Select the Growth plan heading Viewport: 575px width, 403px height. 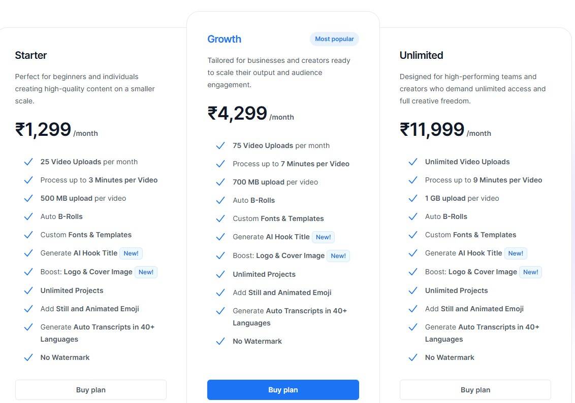[x=224, y=39]
